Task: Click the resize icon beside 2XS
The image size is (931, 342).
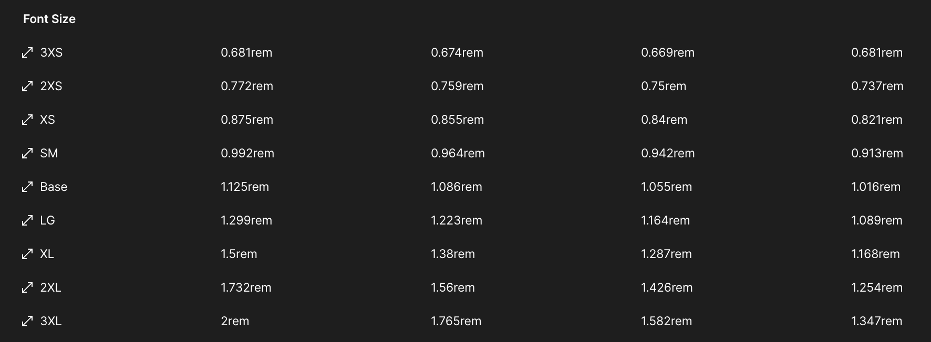Action: click(x=27, y=86)
